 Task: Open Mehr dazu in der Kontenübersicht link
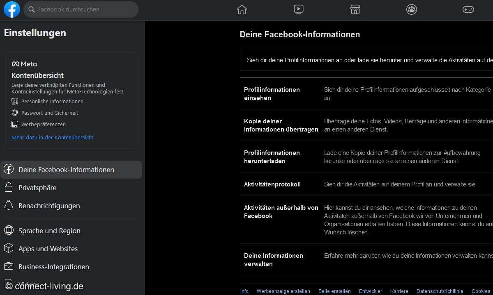(52, 137)
